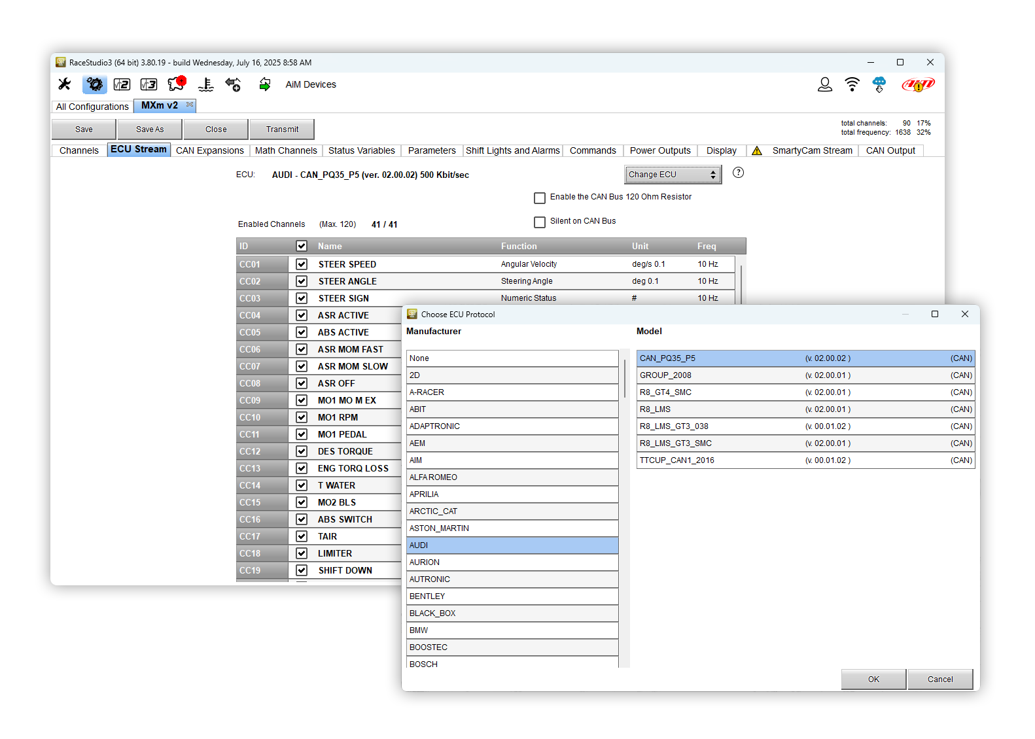This screenshot has height=739, width=1035.
Task: Click the Choose ECU Protocol dialog title icon
Action: [x=412, y=314]
